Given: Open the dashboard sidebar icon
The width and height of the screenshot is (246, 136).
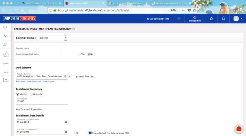Looking at the screenshot, I should click(x=5, y=28).
